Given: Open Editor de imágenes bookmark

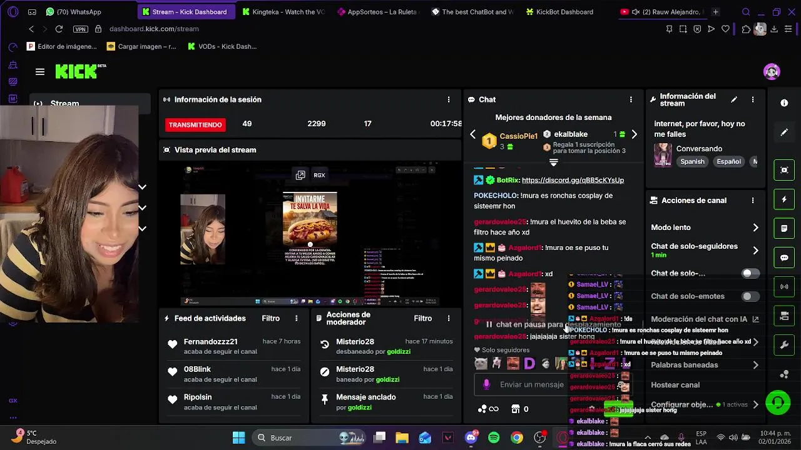Looking at the screenshot, I should pyautogui.click(x=61, y=46).
